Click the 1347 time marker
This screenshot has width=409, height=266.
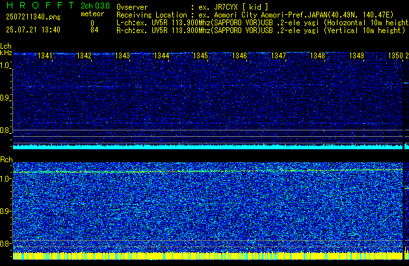coord(278,56)
